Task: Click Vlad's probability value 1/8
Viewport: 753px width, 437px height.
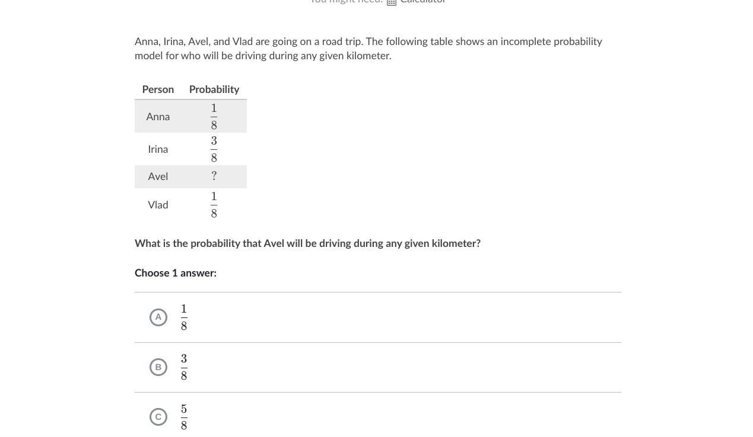Action: pyautogui.click(x=214, y=205)
